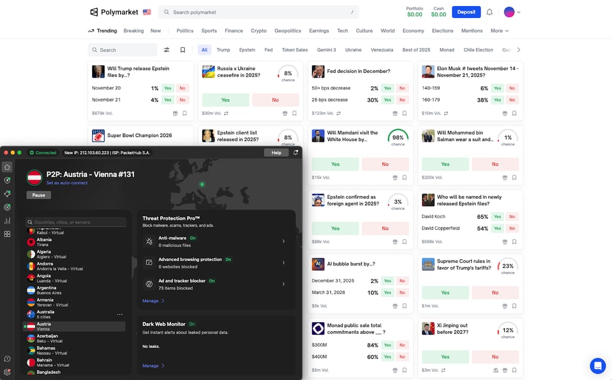Select the Venezuela topic filter chip
Screen dimensions: 612x380
click(x=382, y=50)
